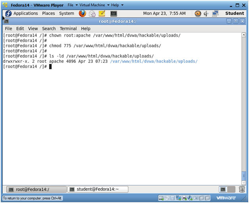This screenshot has width=249, height=203.
Task: Click the ls -ld command line
Action: coord(79,56)
